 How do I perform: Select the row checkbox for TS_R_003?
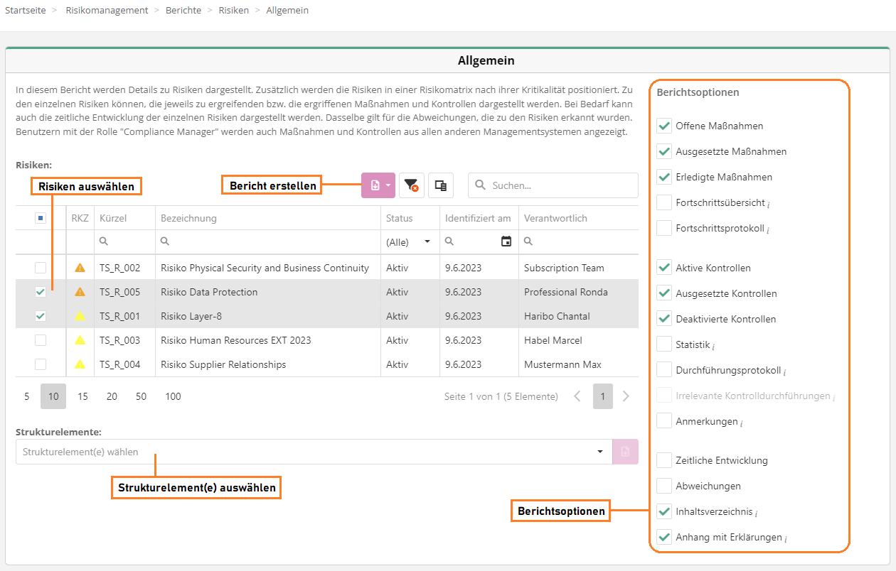pyautogui.click(x=41, y=340)
